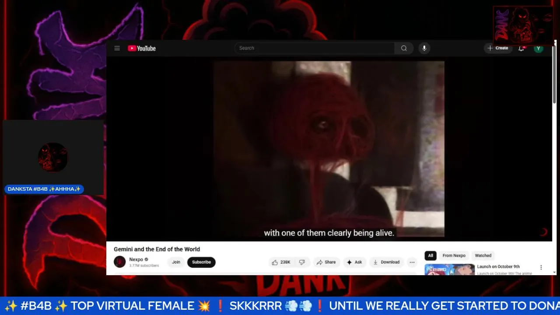Click the DANK logo overlay top right
The height and width of the screenshot is (315, 560).
point(523,26)
